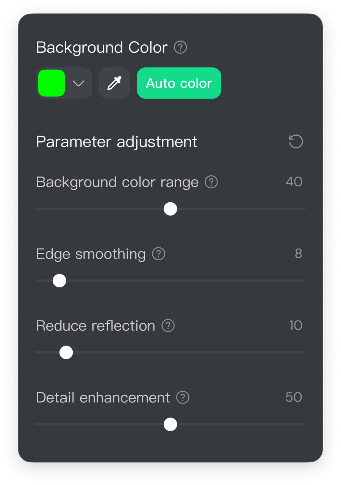Screen dimensions: 341x485
Task: Click the Edge smoothing slider handle
Action: [x=59, y=281]
